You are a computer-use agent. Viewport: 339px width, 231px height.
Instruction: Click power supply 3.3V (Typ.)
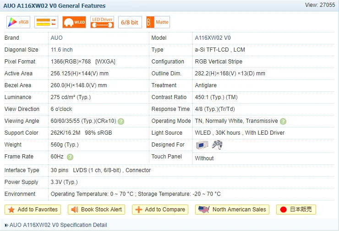coord(64,182)
